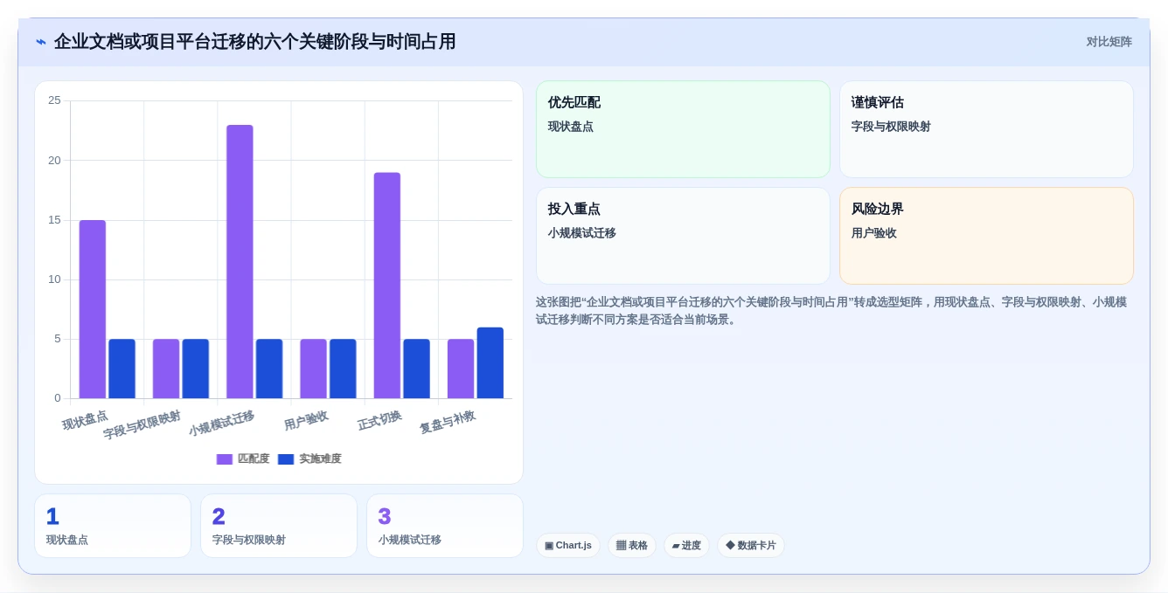This screenshot has height=593, width=1168.
Task: Click the 匹配度 legend label
Action: (x=254, y=459)
